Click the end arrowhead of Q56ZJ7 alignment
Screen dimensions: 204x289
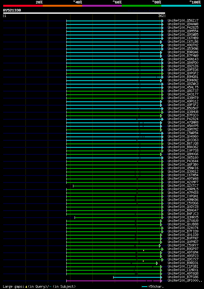[163, 21]
